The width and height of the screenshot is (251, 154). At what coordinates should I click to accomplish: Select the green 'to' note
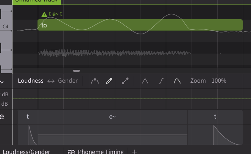[x=140, y=25]
